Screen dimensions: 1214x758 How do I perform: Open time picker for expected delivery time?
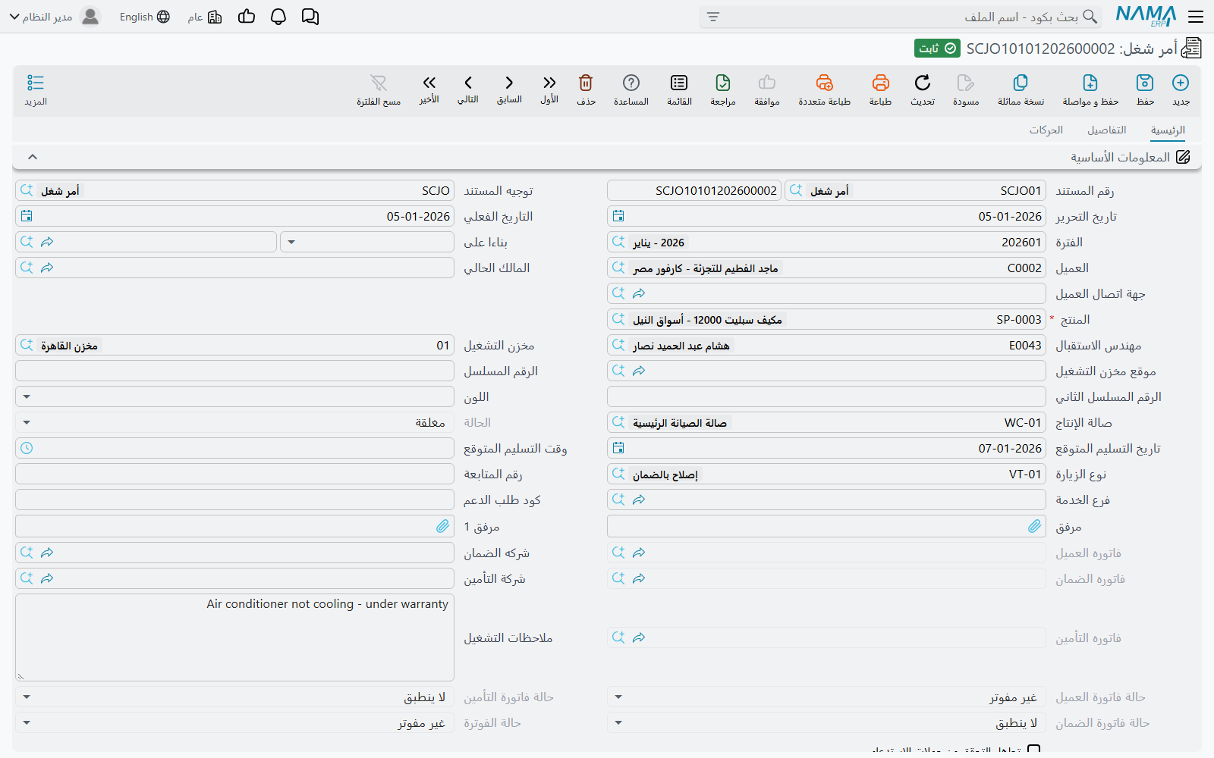(x=27, y=448)
